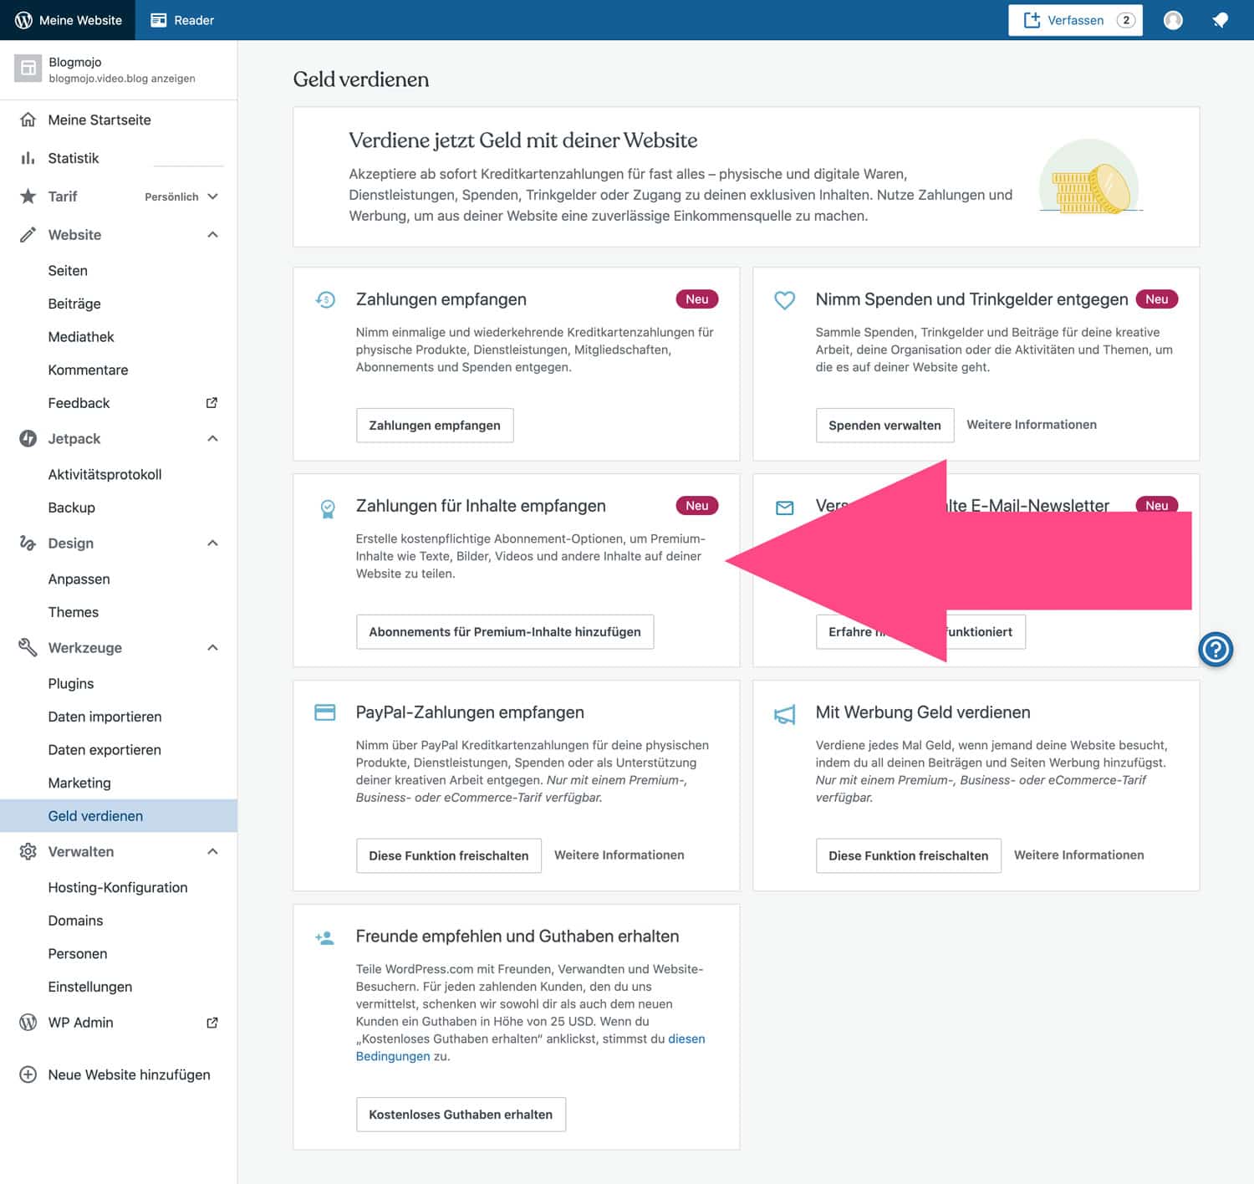Click the megaphone icon on the Werbung card
Image resolution: width=1254 pixels, height=1184 pixels.
click(784, 715)
